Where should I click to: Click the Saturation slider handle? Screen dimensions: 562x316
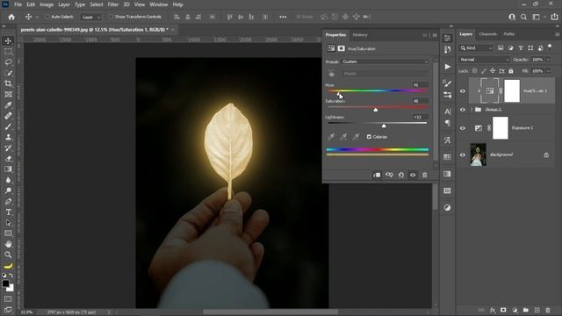point(375,109)
